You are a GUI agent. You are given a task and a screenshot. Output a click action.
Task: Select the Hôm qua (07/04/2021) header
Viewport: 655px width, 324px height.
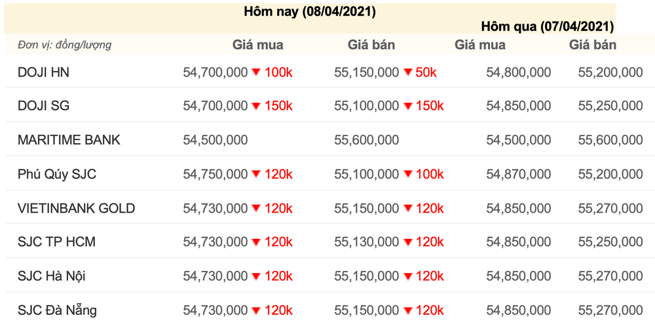pyautogui.click(x=547, y=26)
